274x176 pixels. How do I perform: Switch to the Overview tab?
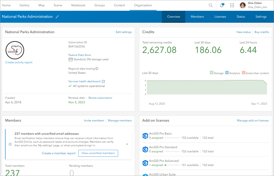click(x=173, y=17)
